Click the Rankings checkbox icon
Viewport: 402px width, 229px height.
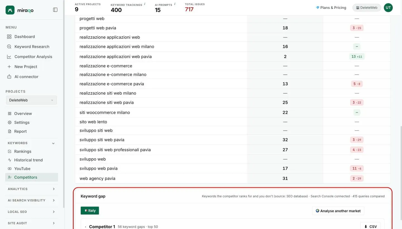coord(9,151)
